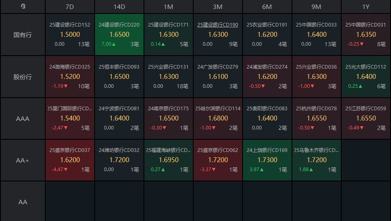The image size is (391, 221).
Task: Open the 25盛京银行CD037 cell
Action: click(x=70, y=160)
